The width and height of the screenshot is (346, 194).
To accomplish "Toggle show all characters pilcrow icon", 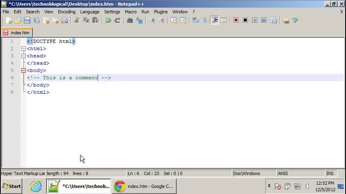I will [x=205, y=20].
